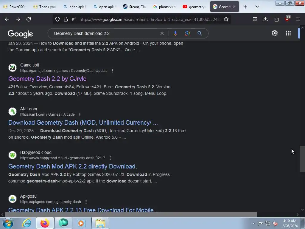Screen dimensions: 305x229
Task: Open the Firefox hamburger menu
Action: point(298,19)
